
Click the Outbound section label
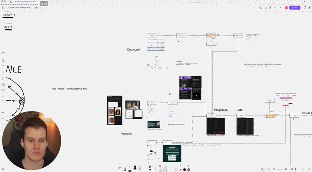coord(133,50)
